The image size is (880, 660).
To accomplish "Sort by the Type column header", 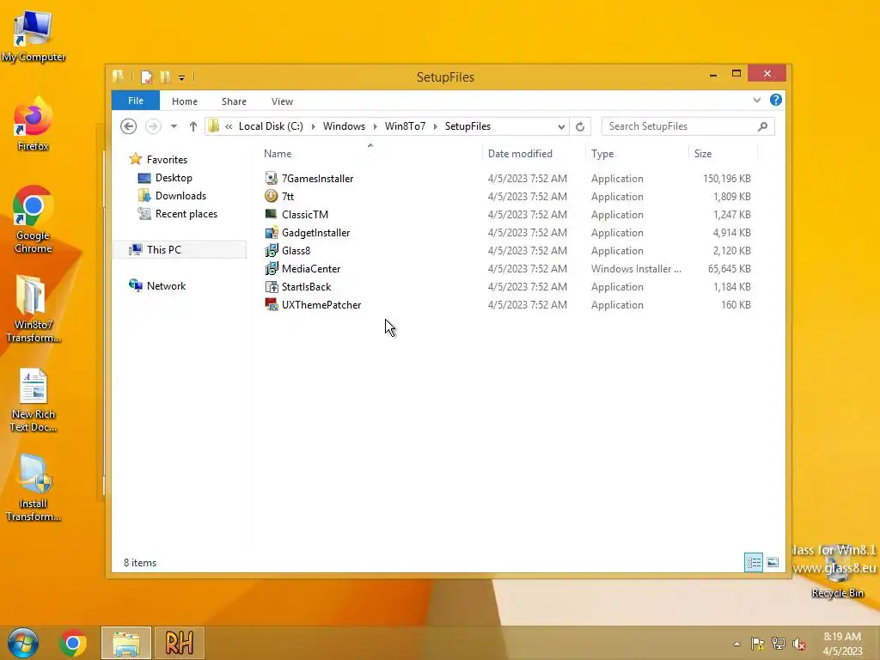I will 637,154.
